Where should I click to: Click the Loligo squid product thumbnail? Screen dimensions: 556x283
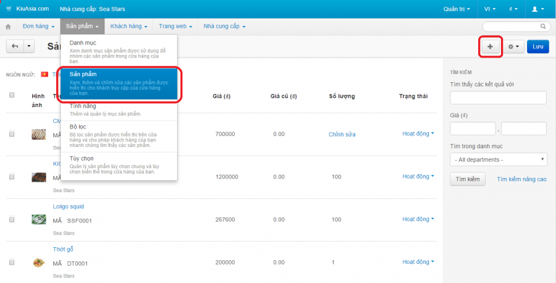point(39,219)
